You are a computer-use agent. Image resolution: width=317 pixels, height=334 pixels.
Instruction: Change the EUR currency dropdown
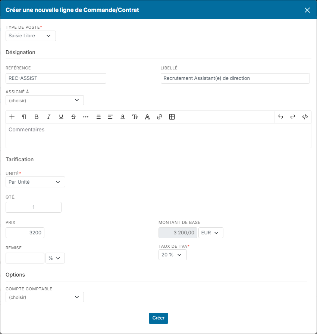point(211,232)
